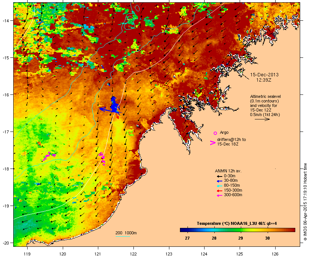Click the latitude label -14

(5, 20)
